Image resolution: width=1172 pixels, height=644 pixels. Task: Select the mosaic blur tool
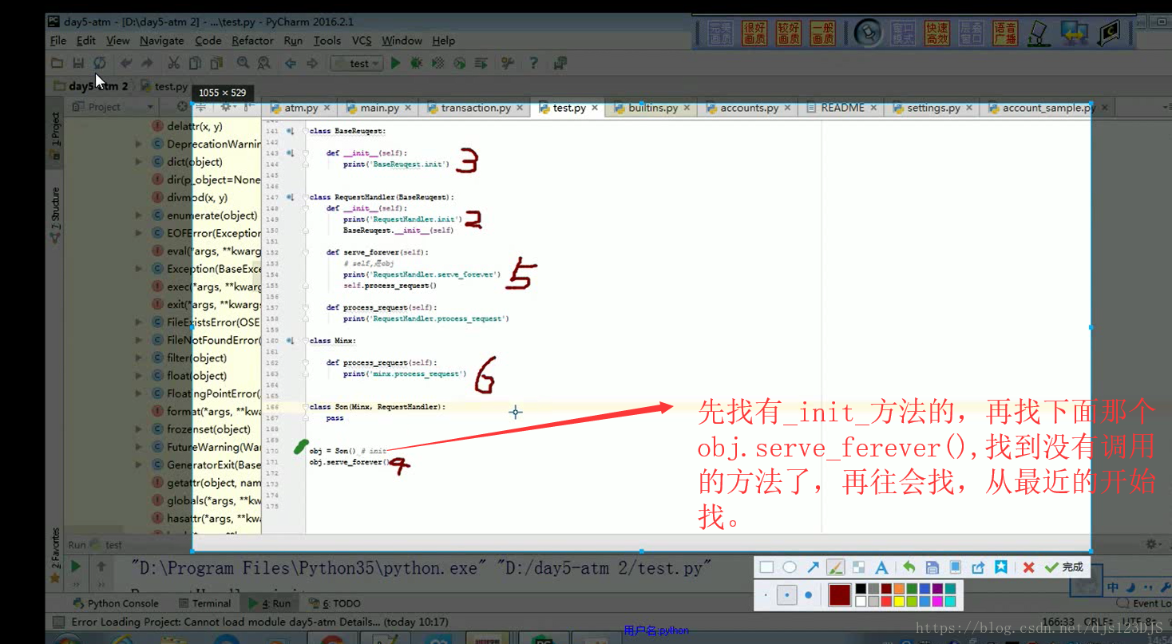tap(859, 567)
